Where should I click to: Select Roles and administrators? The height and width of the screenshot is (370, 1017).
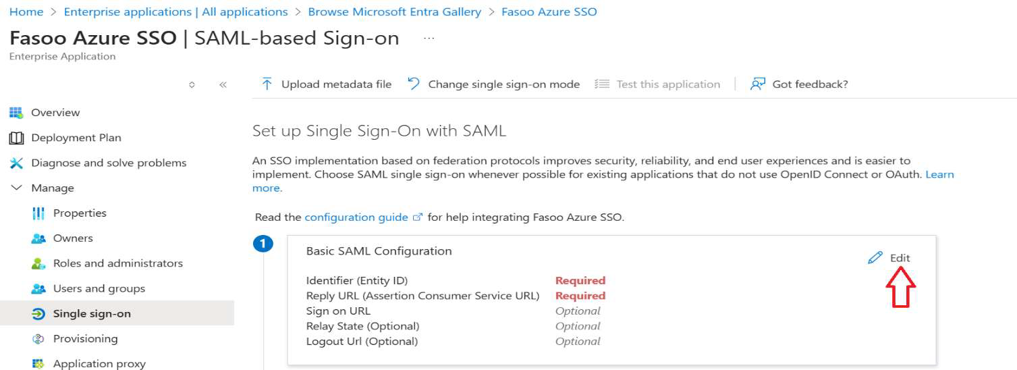(x=117, y=263)
